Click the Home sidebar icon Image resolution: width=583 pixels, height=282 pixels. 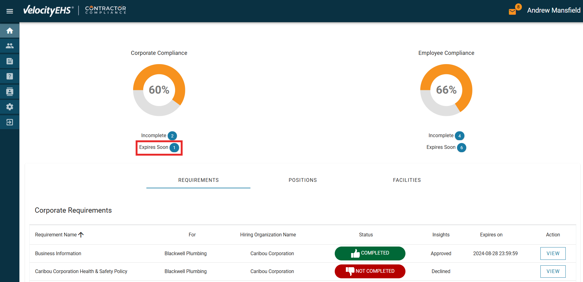10,31
